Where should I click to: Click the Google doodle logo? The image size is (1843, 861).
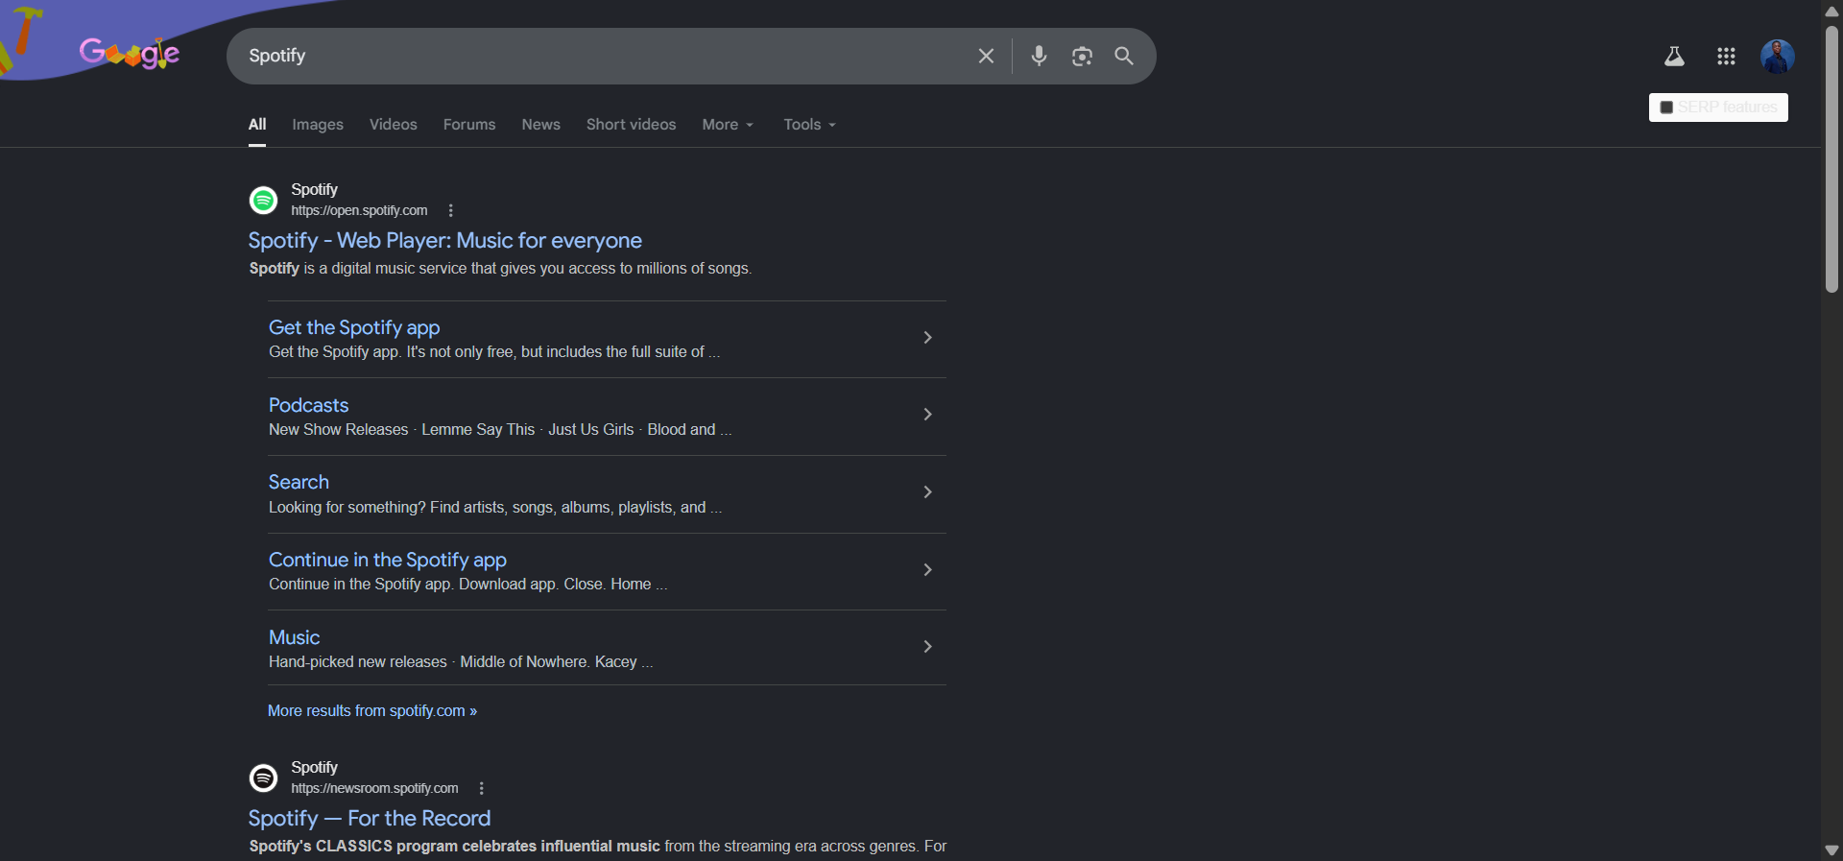click(x=129, y=53)
